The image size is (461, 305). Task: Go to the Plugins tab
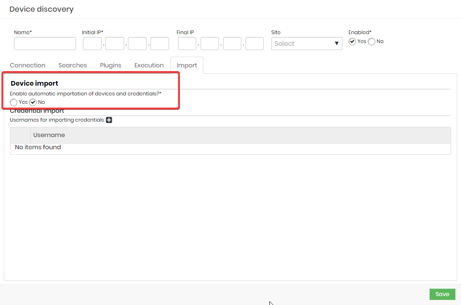(x=111, y=65)
